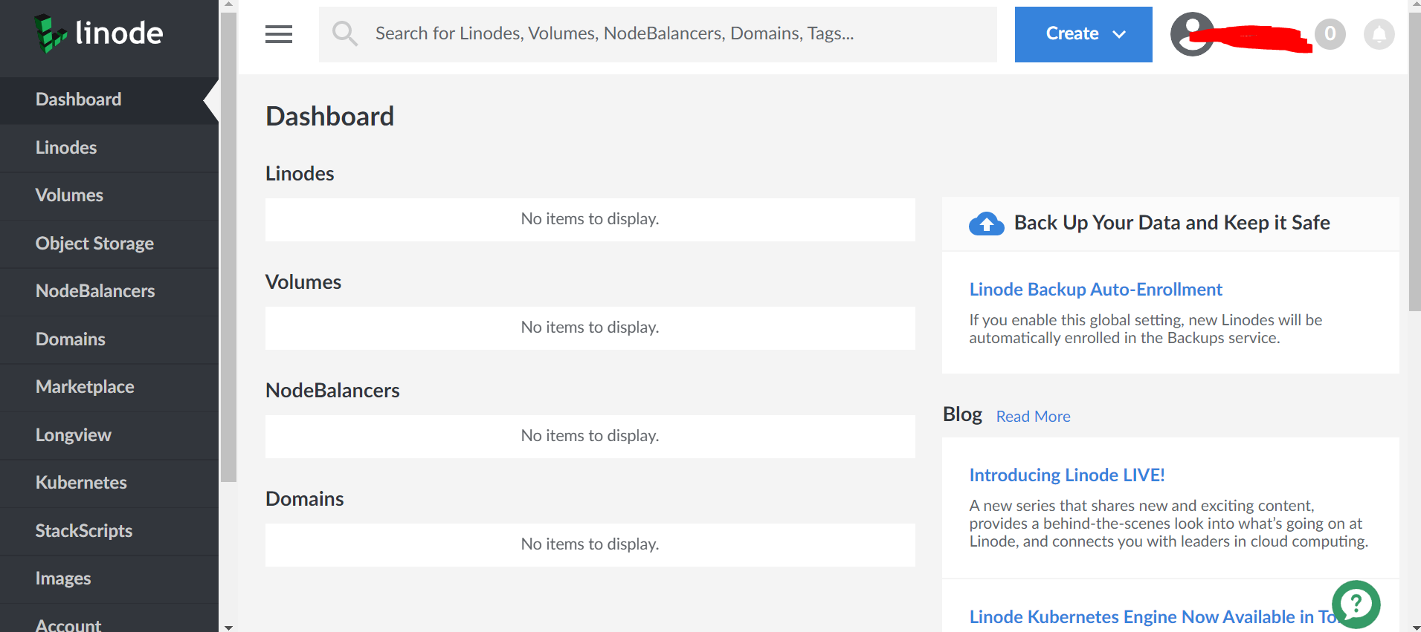
Task: Go to Kubernetes in the sidebar
Action: [x=81, y=483]
